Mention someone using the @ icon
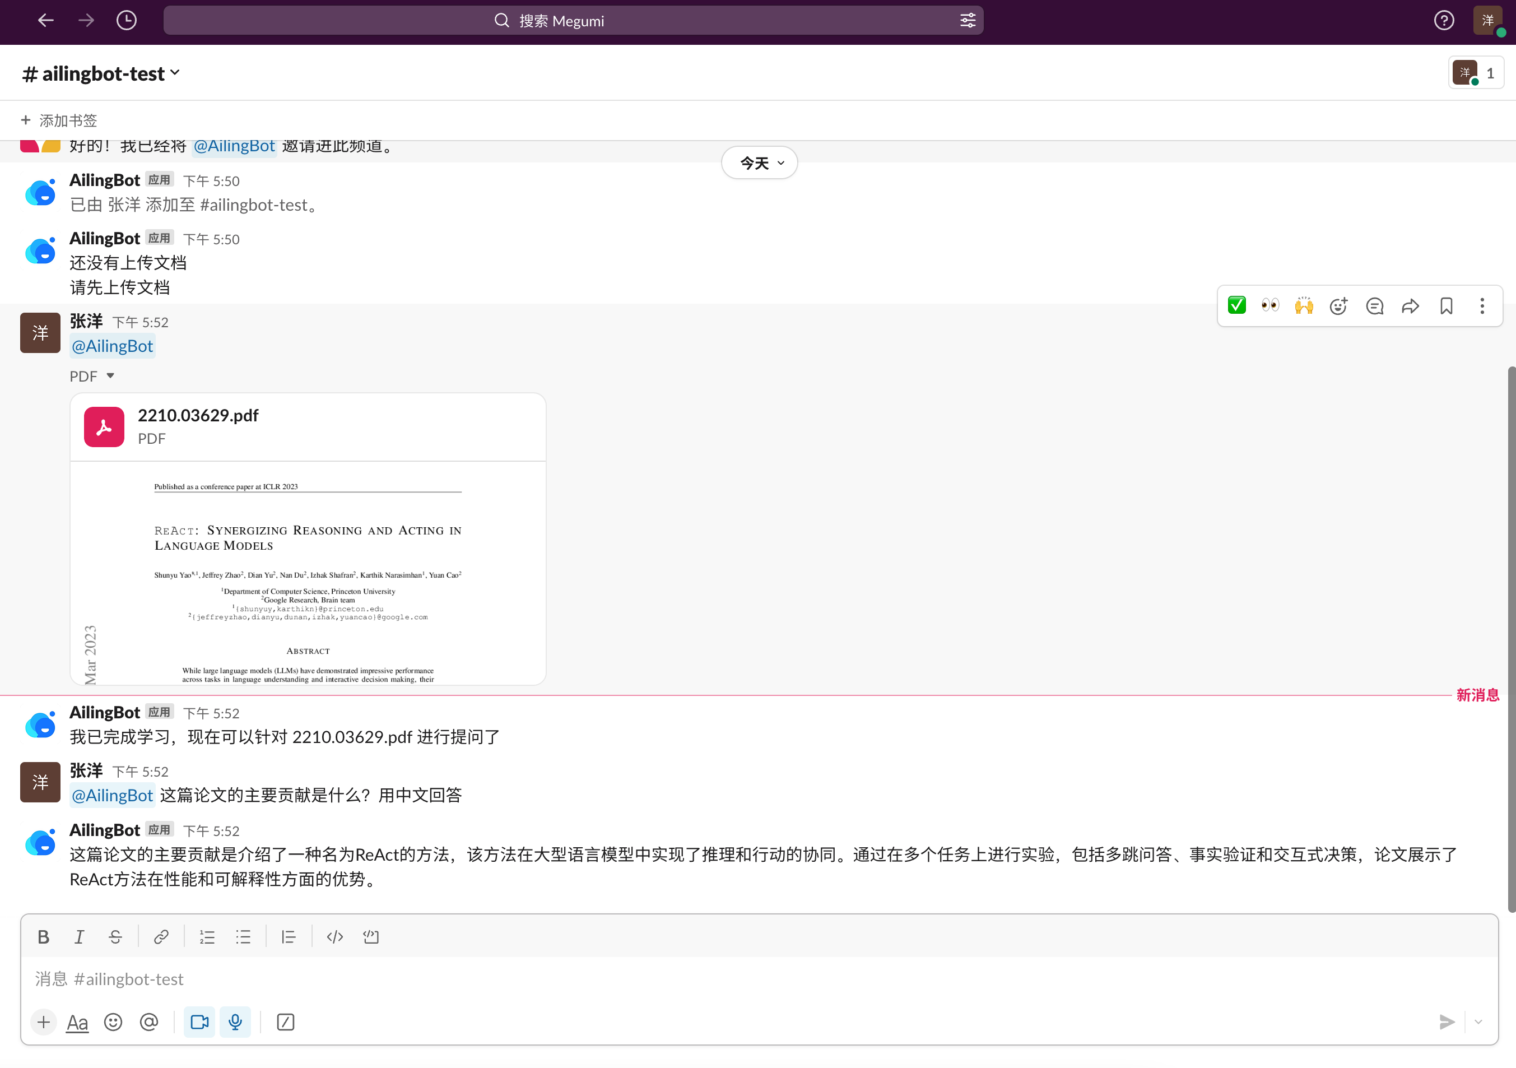Viewport: 1516px width, 1068px height. [149, 1021]
